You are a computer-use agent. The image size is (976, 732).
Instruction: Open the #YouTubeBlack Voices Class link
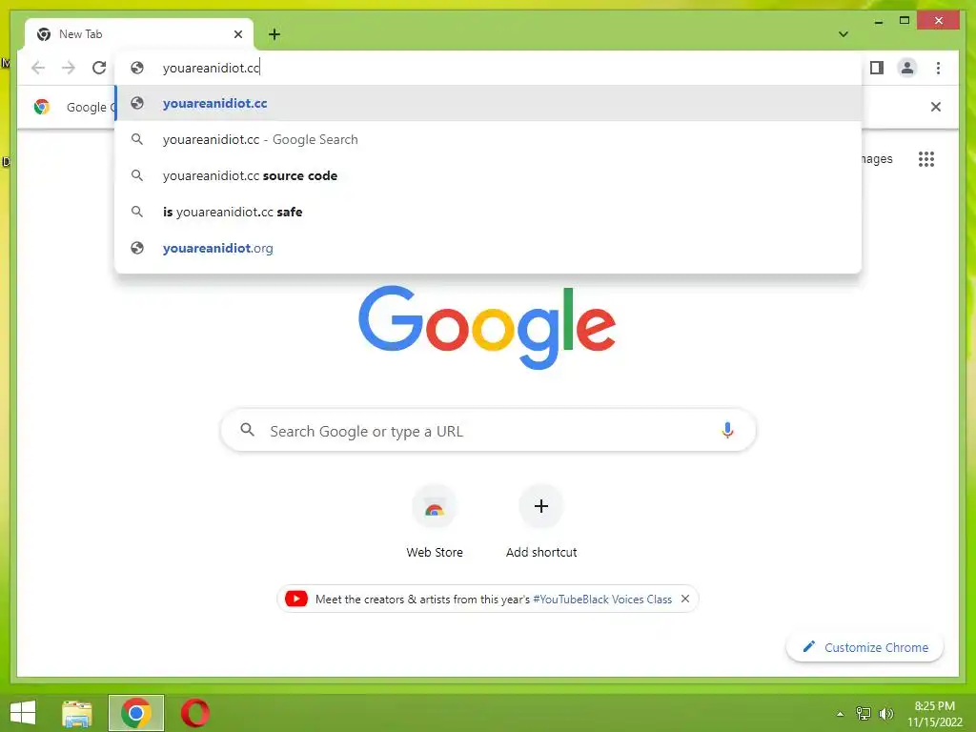click(602, 600)
